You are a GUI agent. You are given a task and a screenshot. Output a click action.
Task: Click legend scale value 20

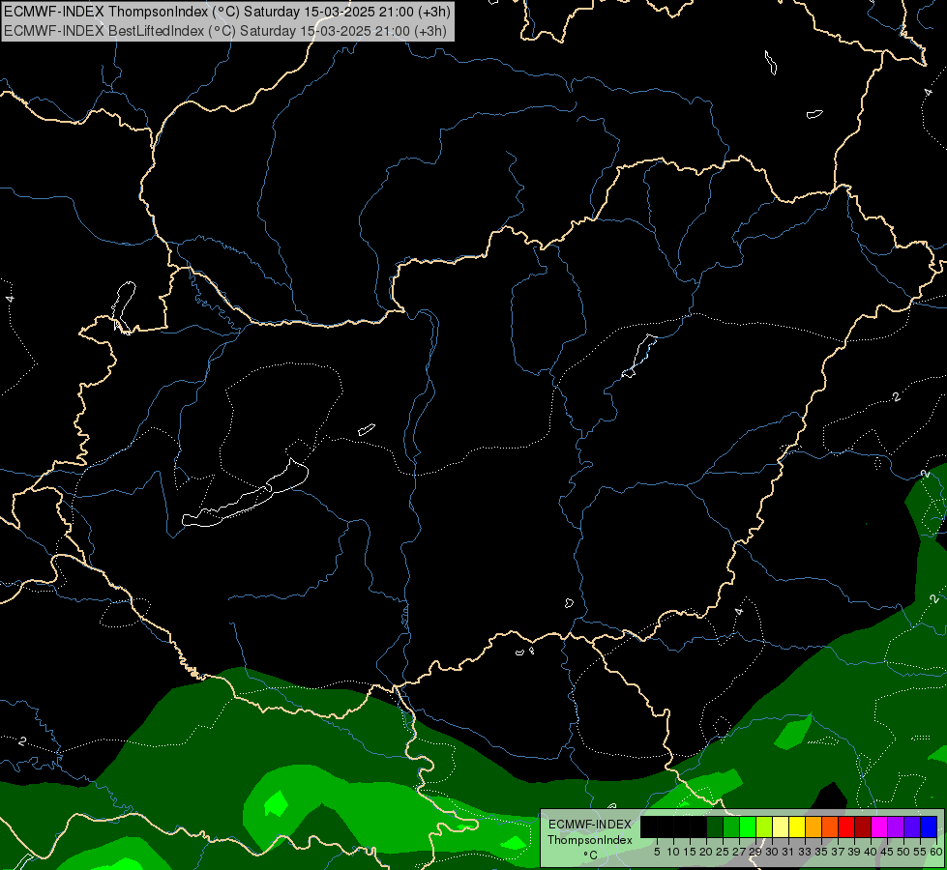pyautogui.click(x=706, y=852)
